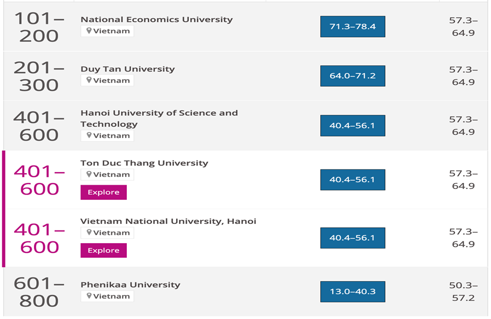Explore Vietnam National University, Hanoi
Image resolution: width=491 pixels, height=319 pixels.
click(x=104, y=250)
